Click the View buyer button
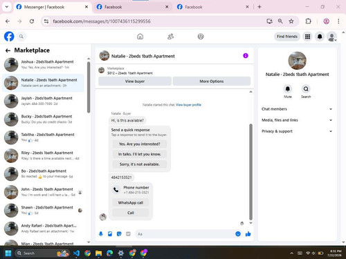This screenshot has height=259, width=346. click(135, 81)
